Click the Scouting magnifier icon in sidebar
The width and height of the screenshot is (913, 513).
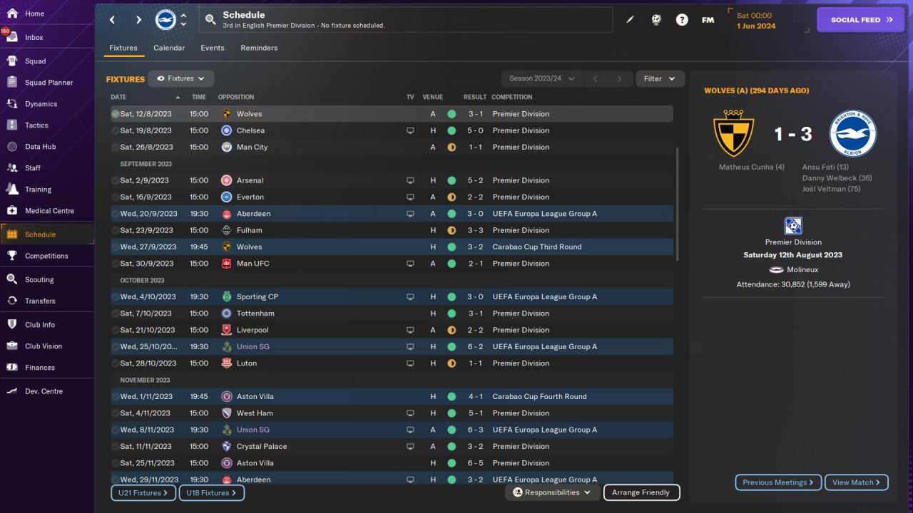coord(12,280)
